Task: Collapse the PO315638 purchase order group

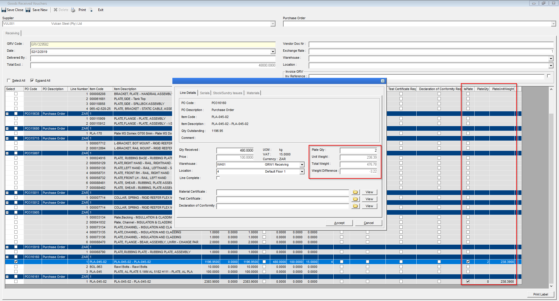Action: [7, 114]
